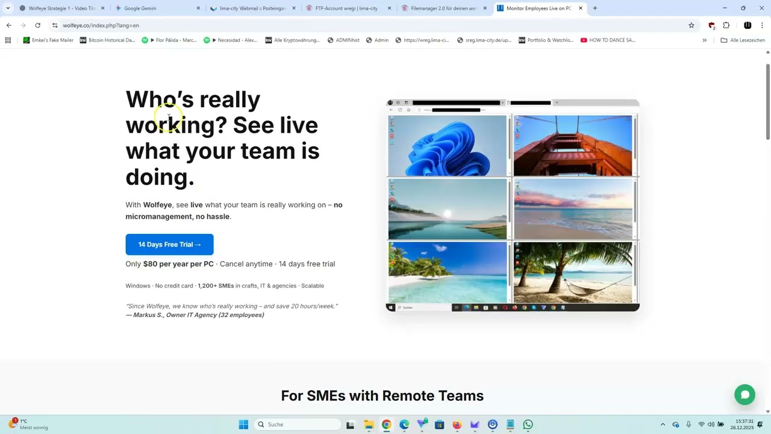Open the extensions puzzle-piece menu

726,25
